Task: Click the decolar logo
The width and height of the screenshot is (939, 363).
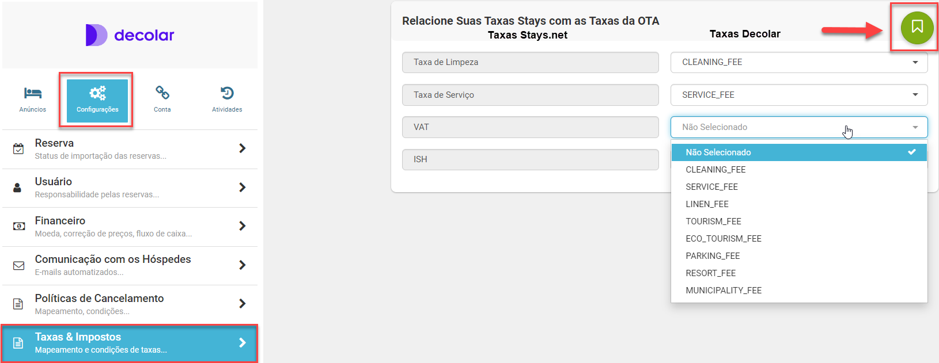Action: (x=130, y=35)
